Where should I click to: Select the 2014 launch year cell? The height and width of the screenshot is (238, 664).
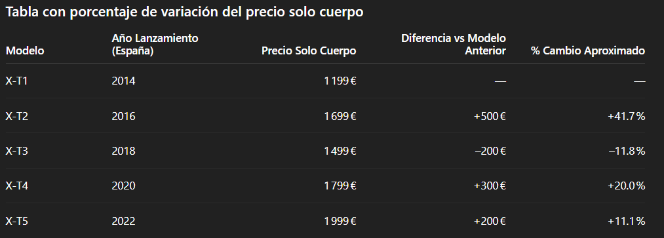124,81
